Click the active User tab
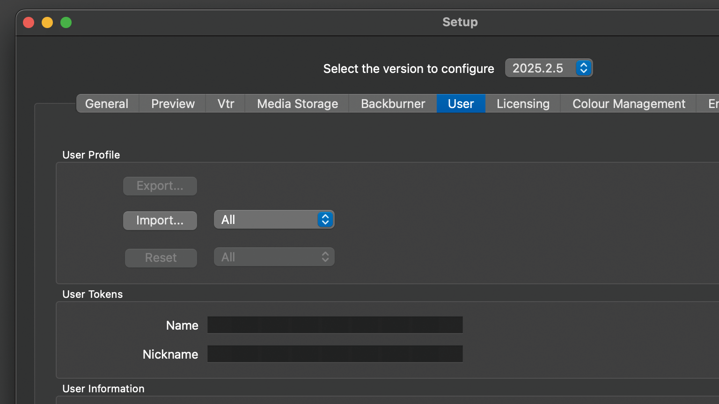This screenshot has width=719, height=404. tap(461, 104)
